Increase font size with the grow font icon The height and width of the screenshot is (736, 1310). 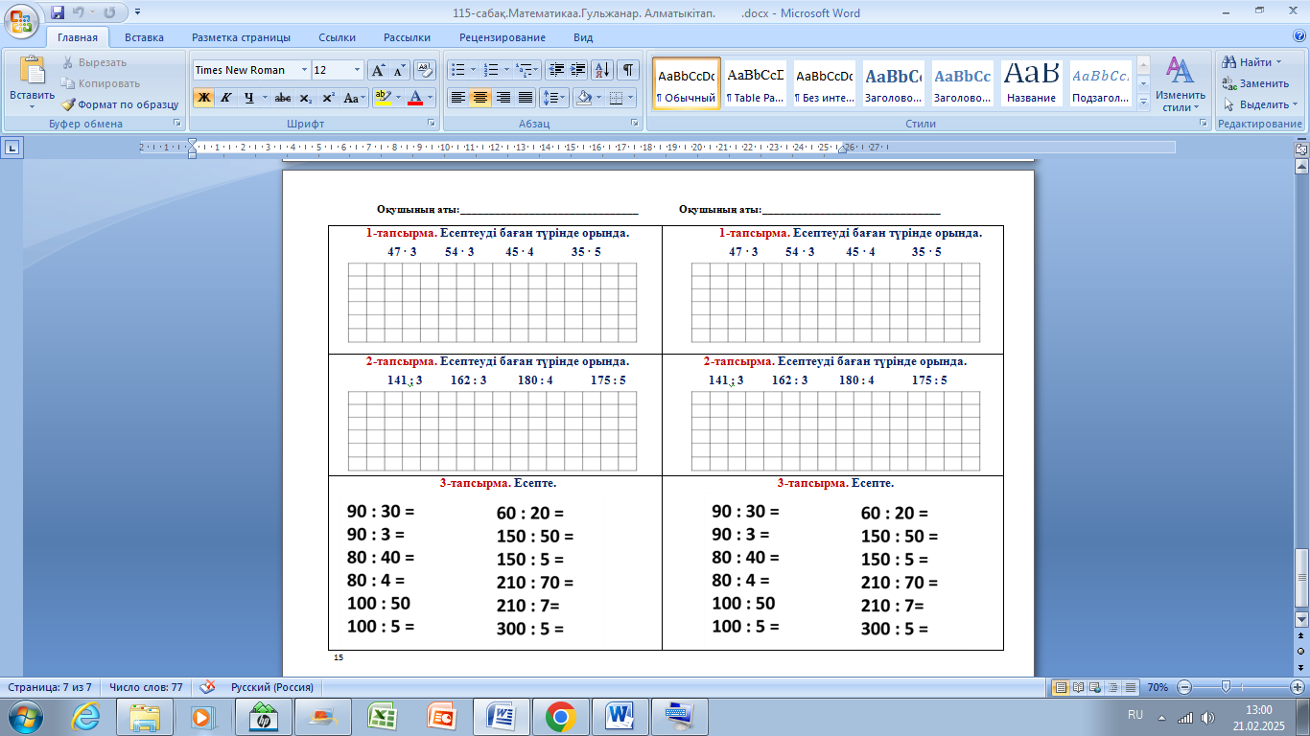pos(378,70)
